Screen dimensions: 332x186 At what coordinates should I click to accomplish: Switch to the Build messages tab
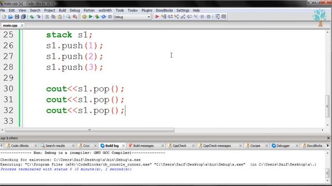143,146
